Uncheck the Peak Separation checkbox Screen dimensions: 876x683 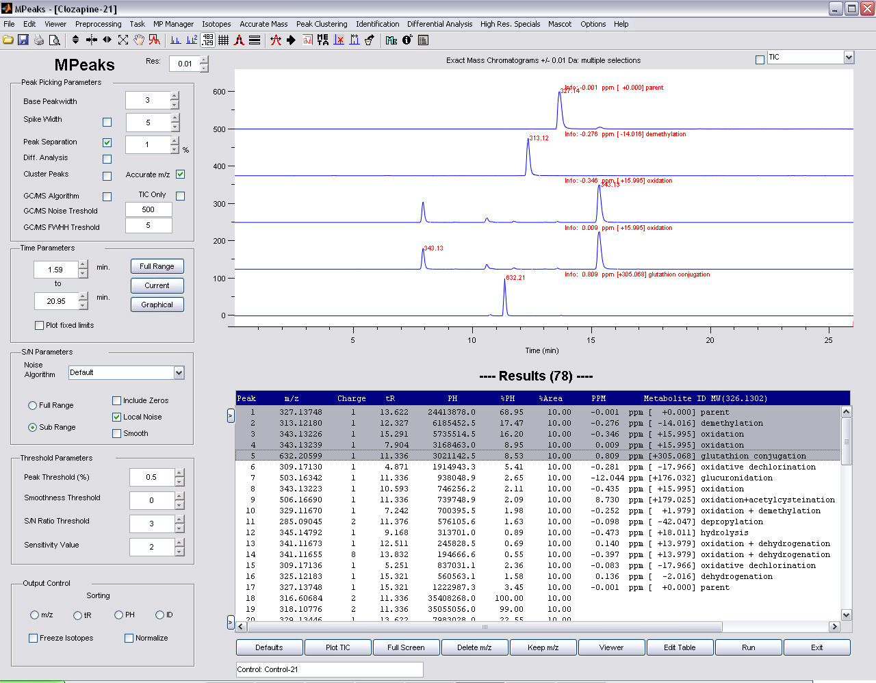pos(107,142)
